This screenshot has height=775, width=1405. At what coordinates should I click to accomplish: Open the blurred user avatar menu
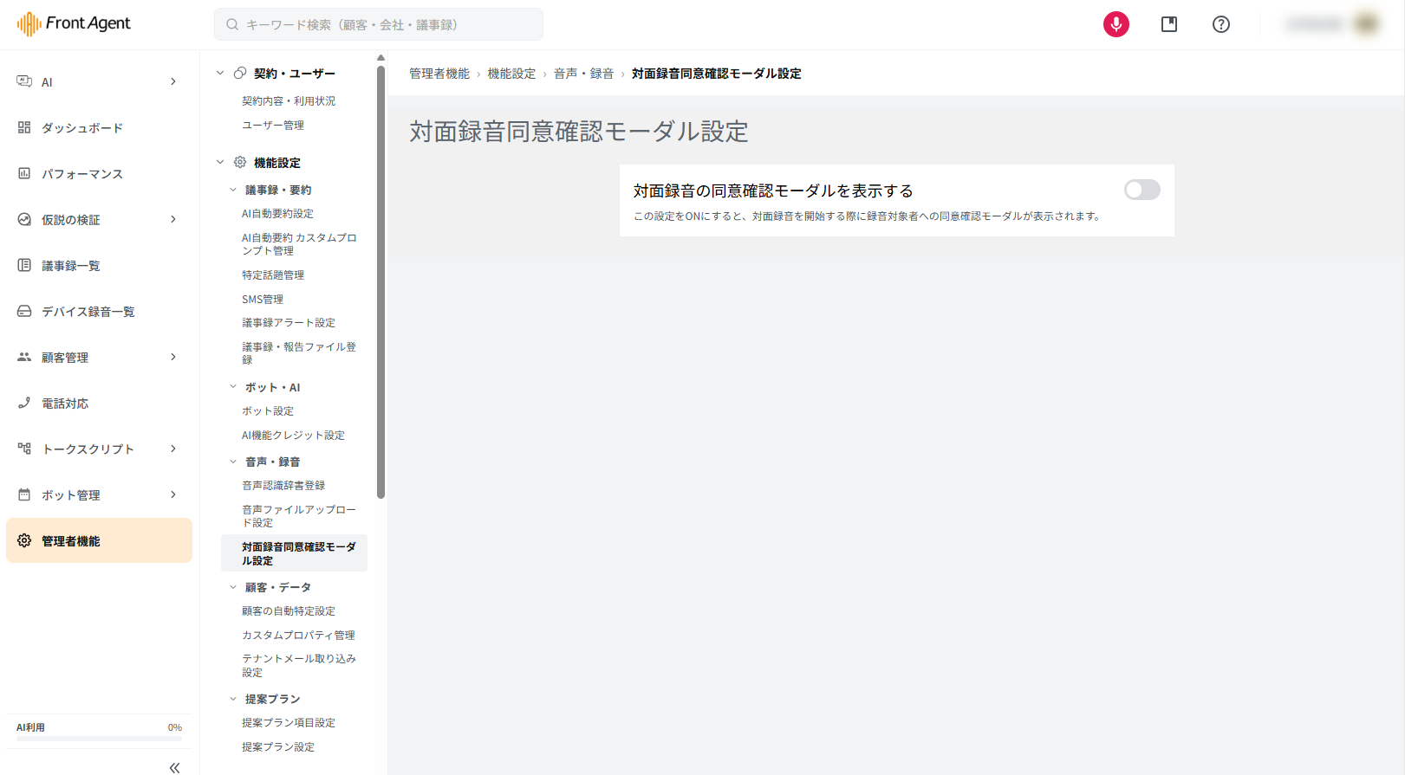coord(1367,24)
